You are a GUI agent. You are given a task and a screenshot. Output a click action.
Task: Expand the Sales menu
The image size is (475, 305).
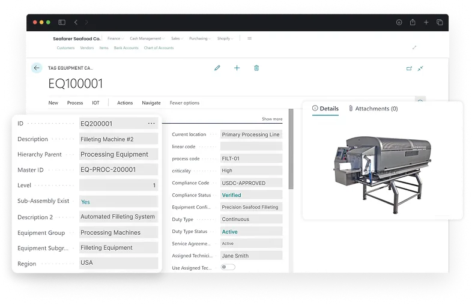pyautogui.click(x=177, y=38)
